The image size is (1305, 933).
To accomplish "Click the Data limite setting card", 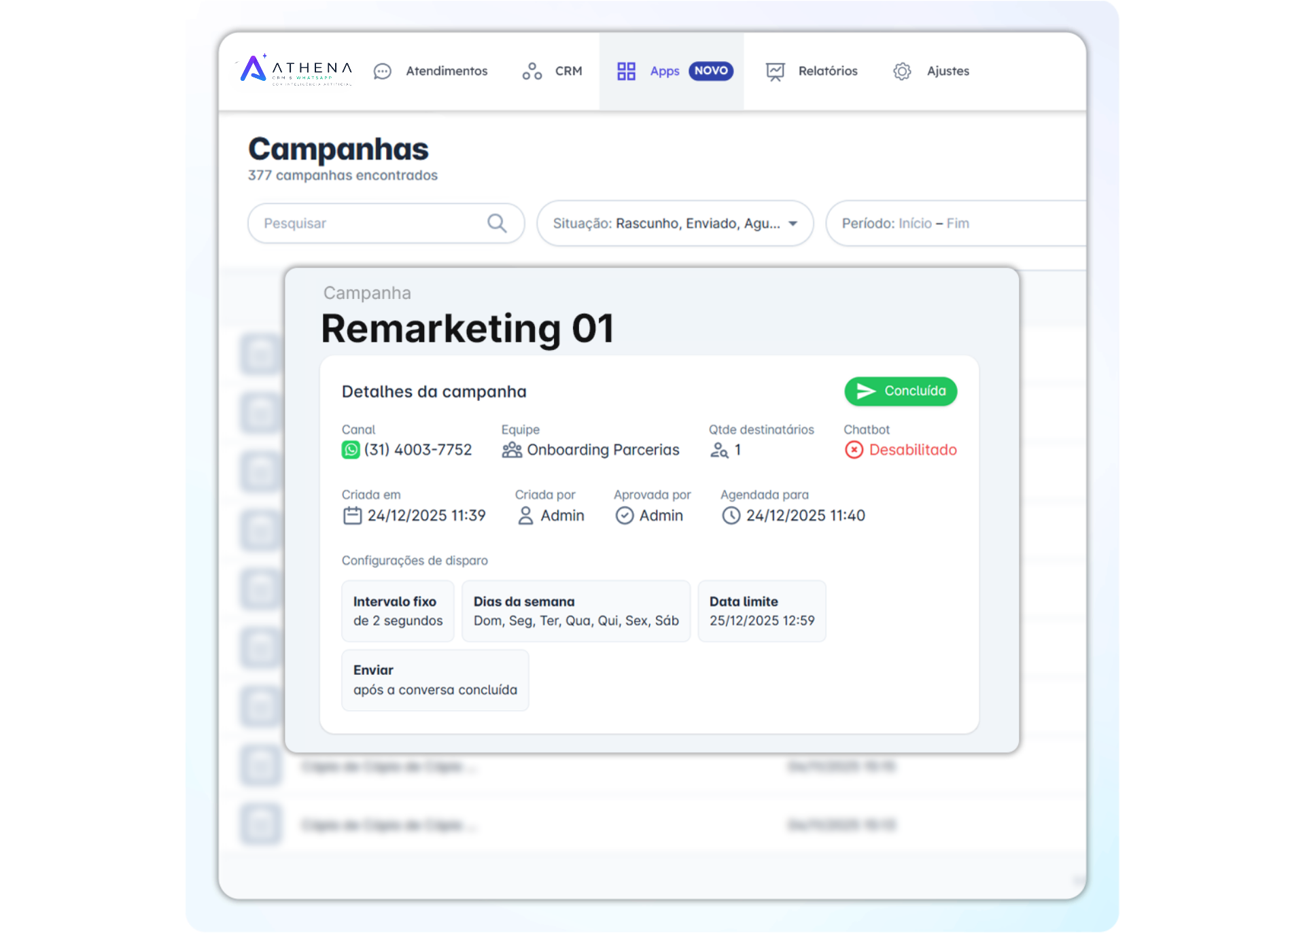I will pos(762,611).
